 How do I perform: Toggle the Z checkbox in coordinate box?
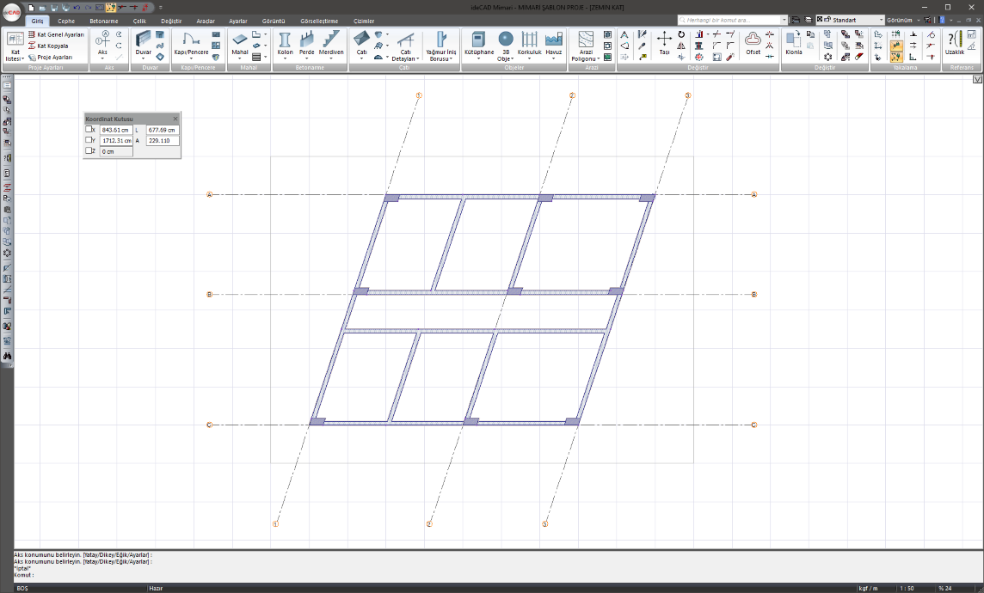(89, 151)
